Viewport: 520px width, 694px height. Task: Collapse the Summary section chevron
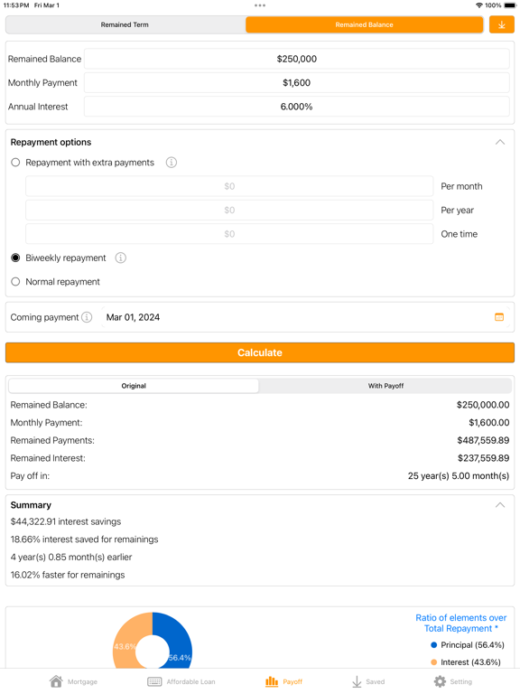(x=500, y=505)
